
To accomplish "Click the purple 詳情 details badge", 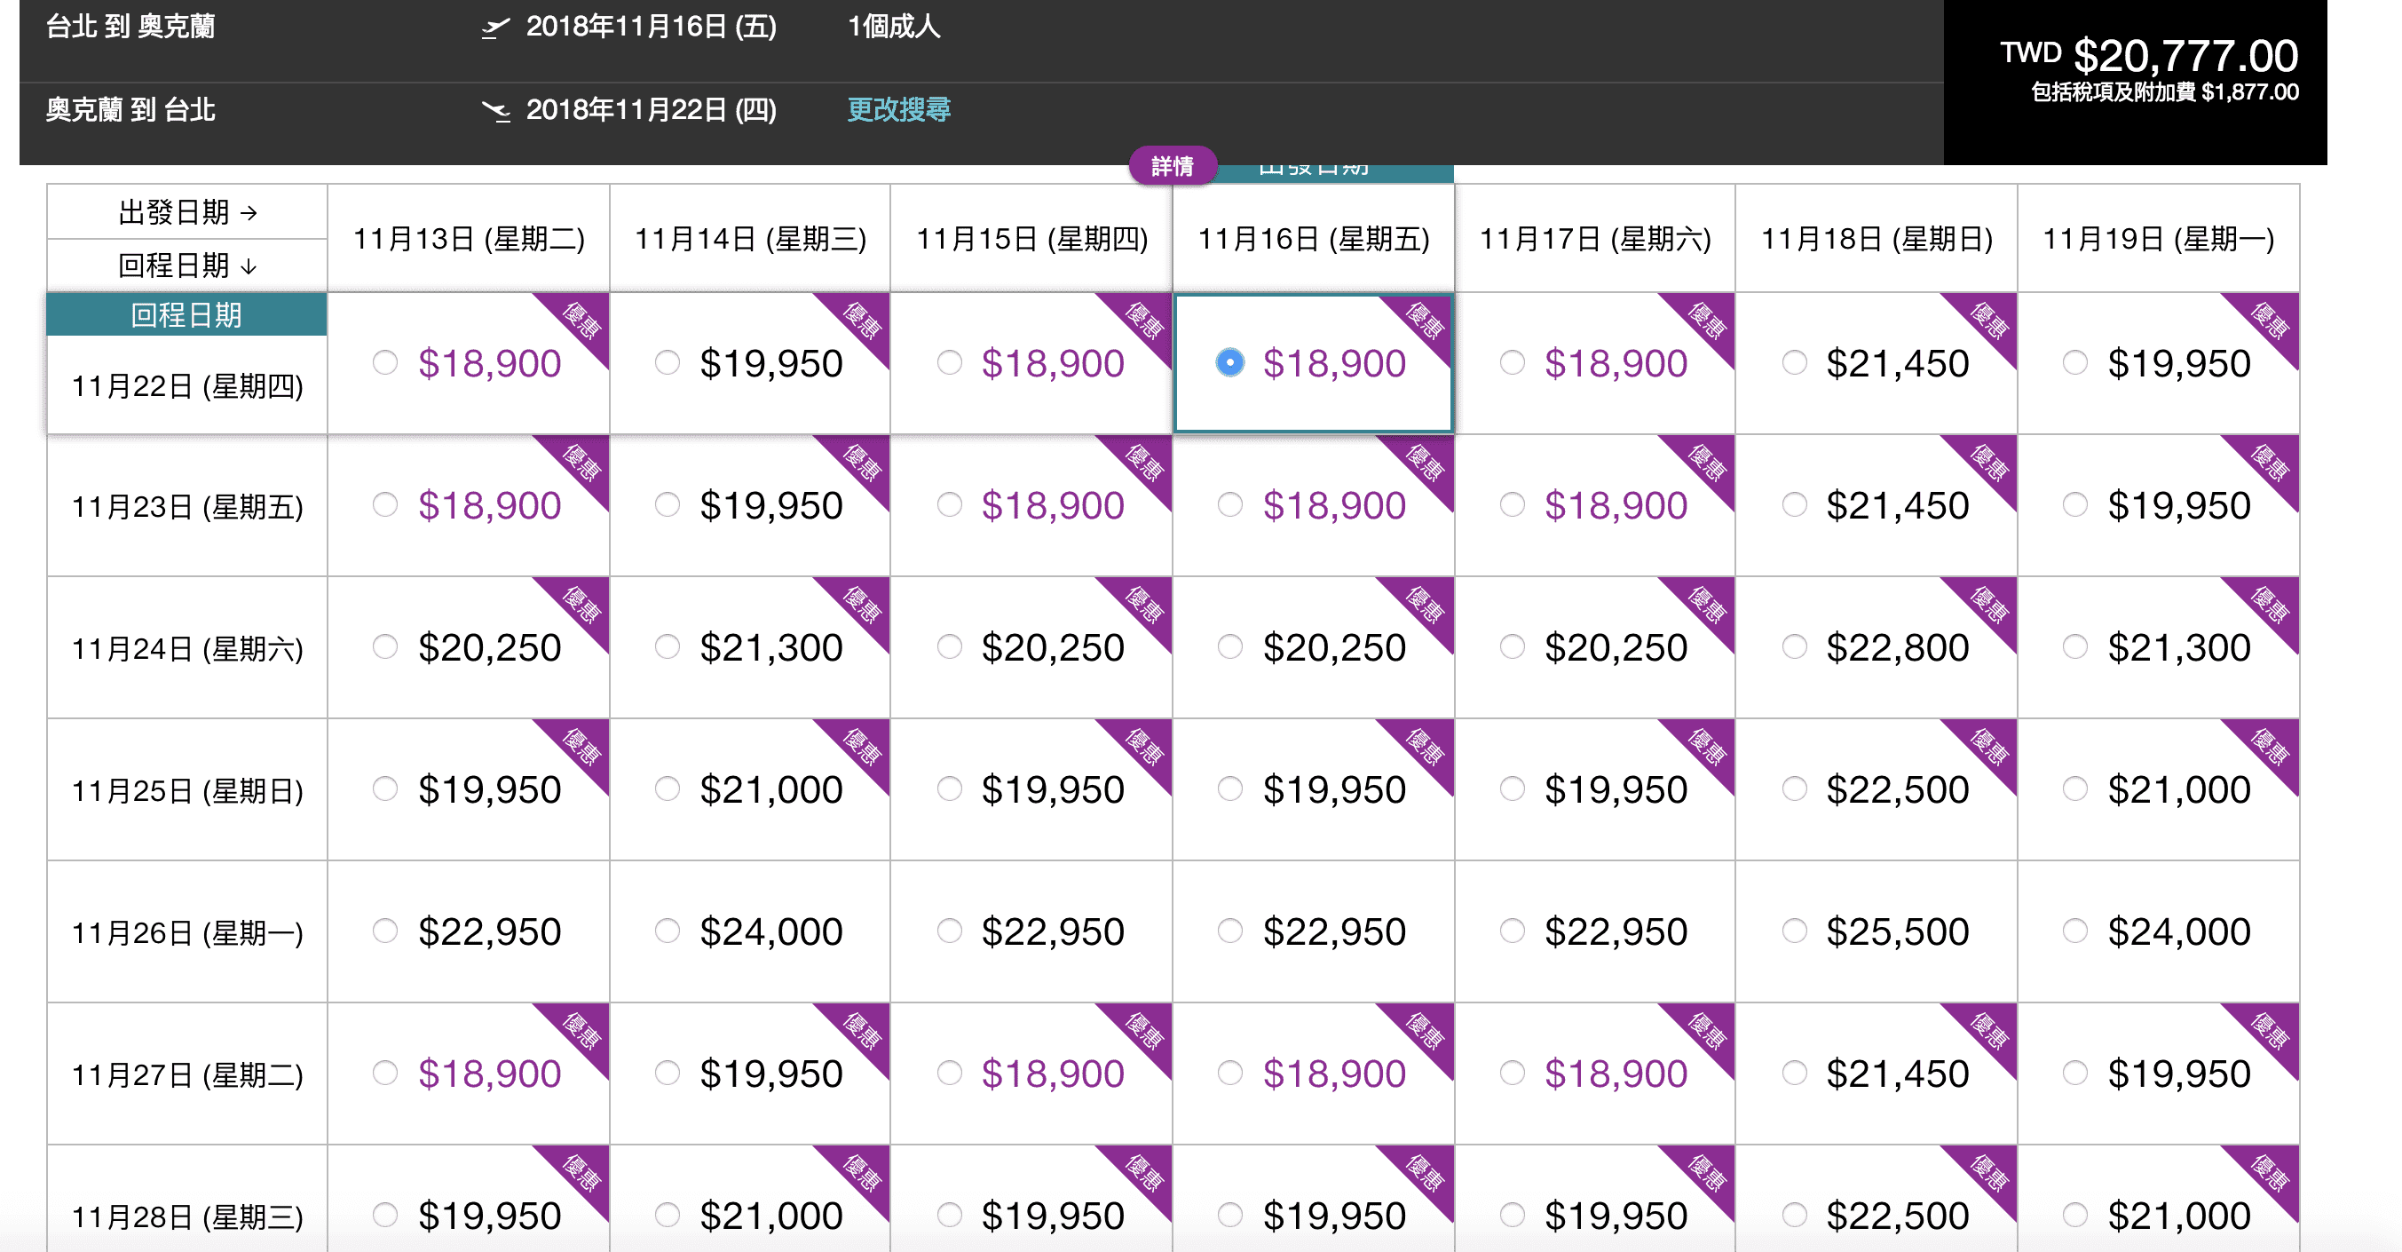I will 1171,166.
